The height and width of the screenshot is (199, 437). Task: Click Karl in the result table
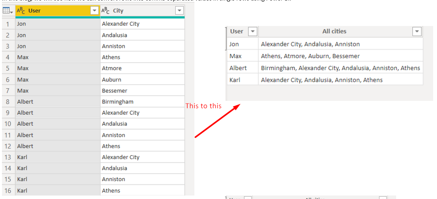243,80
